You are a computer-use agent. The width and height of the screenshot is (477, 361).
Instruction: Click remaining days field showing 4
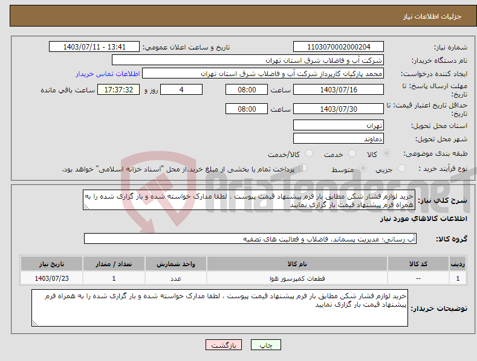pyautogui.click(x=181, y=89)
